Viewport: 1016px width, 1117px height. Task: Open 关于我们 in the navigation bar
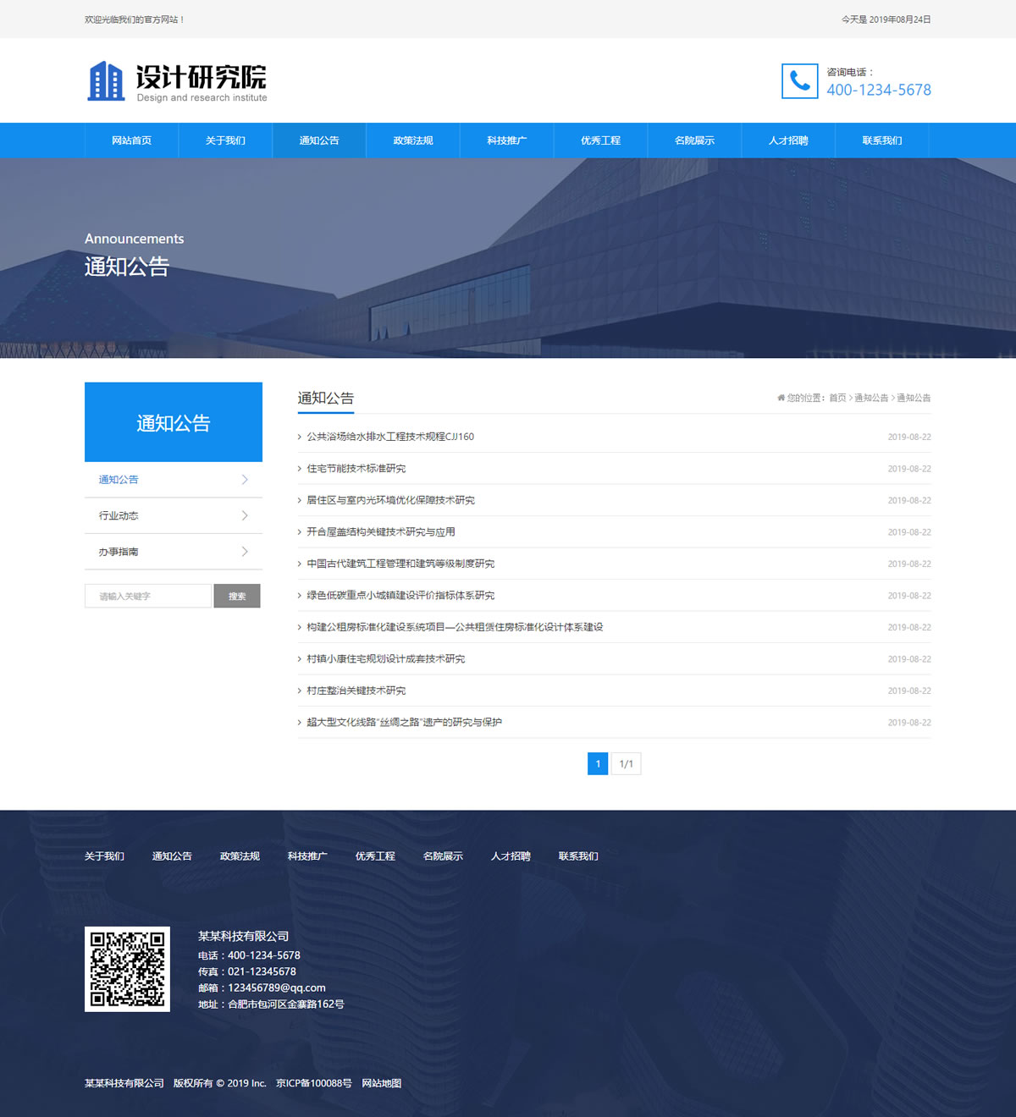click(225, 140)
